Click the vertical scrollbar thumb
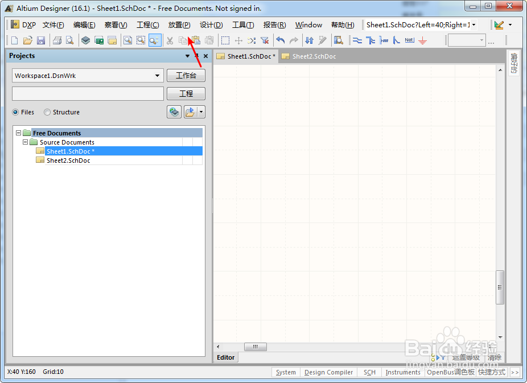The height and width of the screenshot is (383, 527). (500, 287)
